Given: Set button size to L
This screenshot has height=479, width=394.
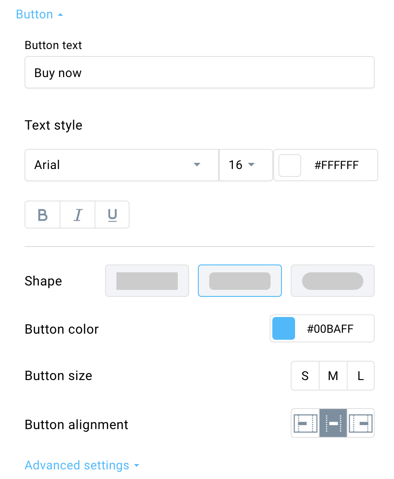Looking at the screenshot, I should [361, 376].
